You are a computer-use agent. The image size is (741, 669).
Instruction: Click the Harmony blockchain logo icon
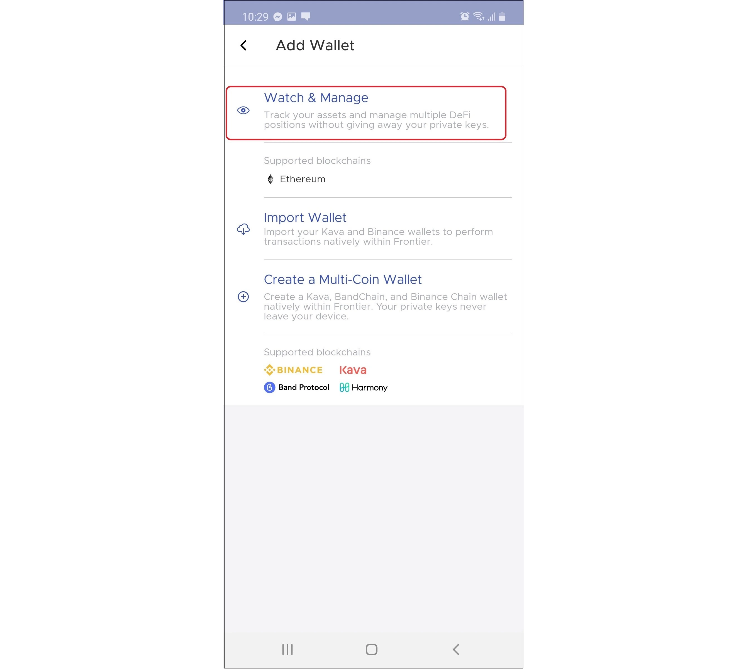(343, 387)
